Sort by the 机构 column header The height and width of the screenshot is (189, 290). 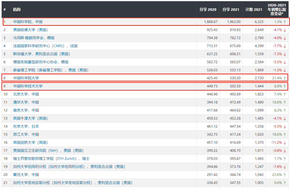pos(17,10)
